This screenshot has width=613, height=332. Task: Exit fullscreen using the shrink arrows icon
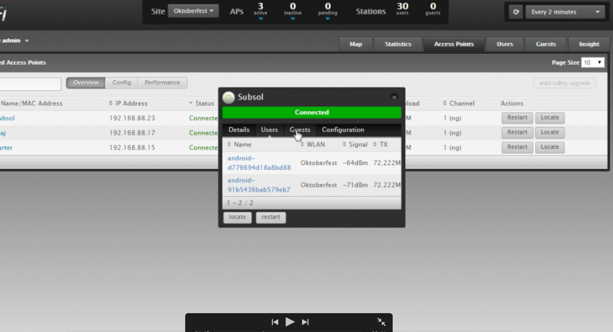(x=381, y=322)
